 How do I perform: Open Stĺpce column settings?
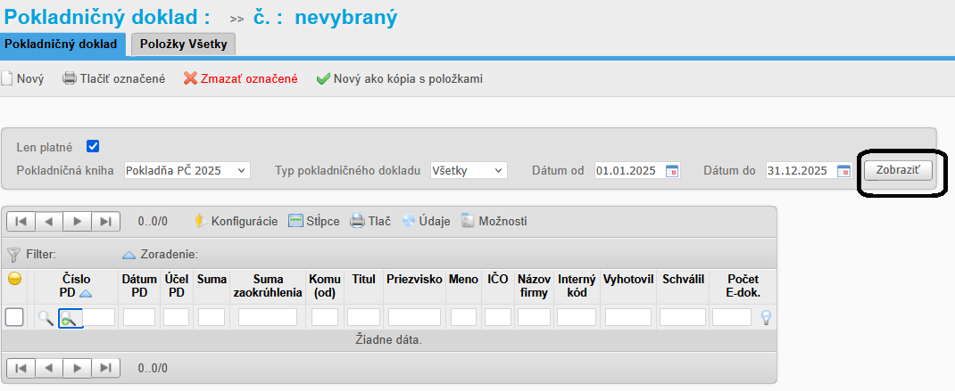(x=313, y=222)
